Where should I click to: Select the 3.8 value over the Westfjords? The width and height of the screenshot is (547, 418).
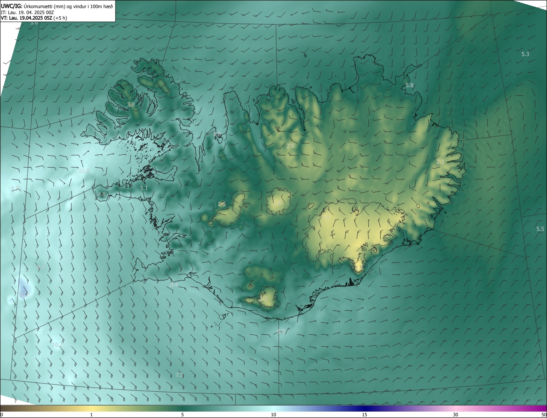[131, 104]
